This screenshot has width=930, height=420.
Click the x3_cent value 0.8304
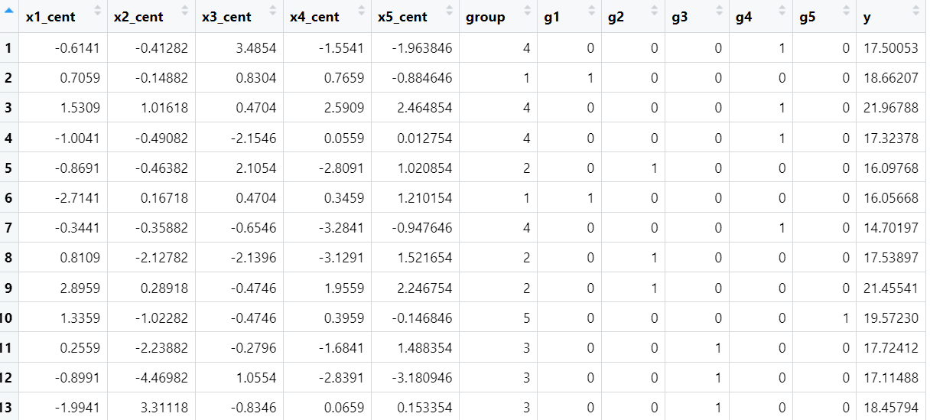(x=257, y=78)
